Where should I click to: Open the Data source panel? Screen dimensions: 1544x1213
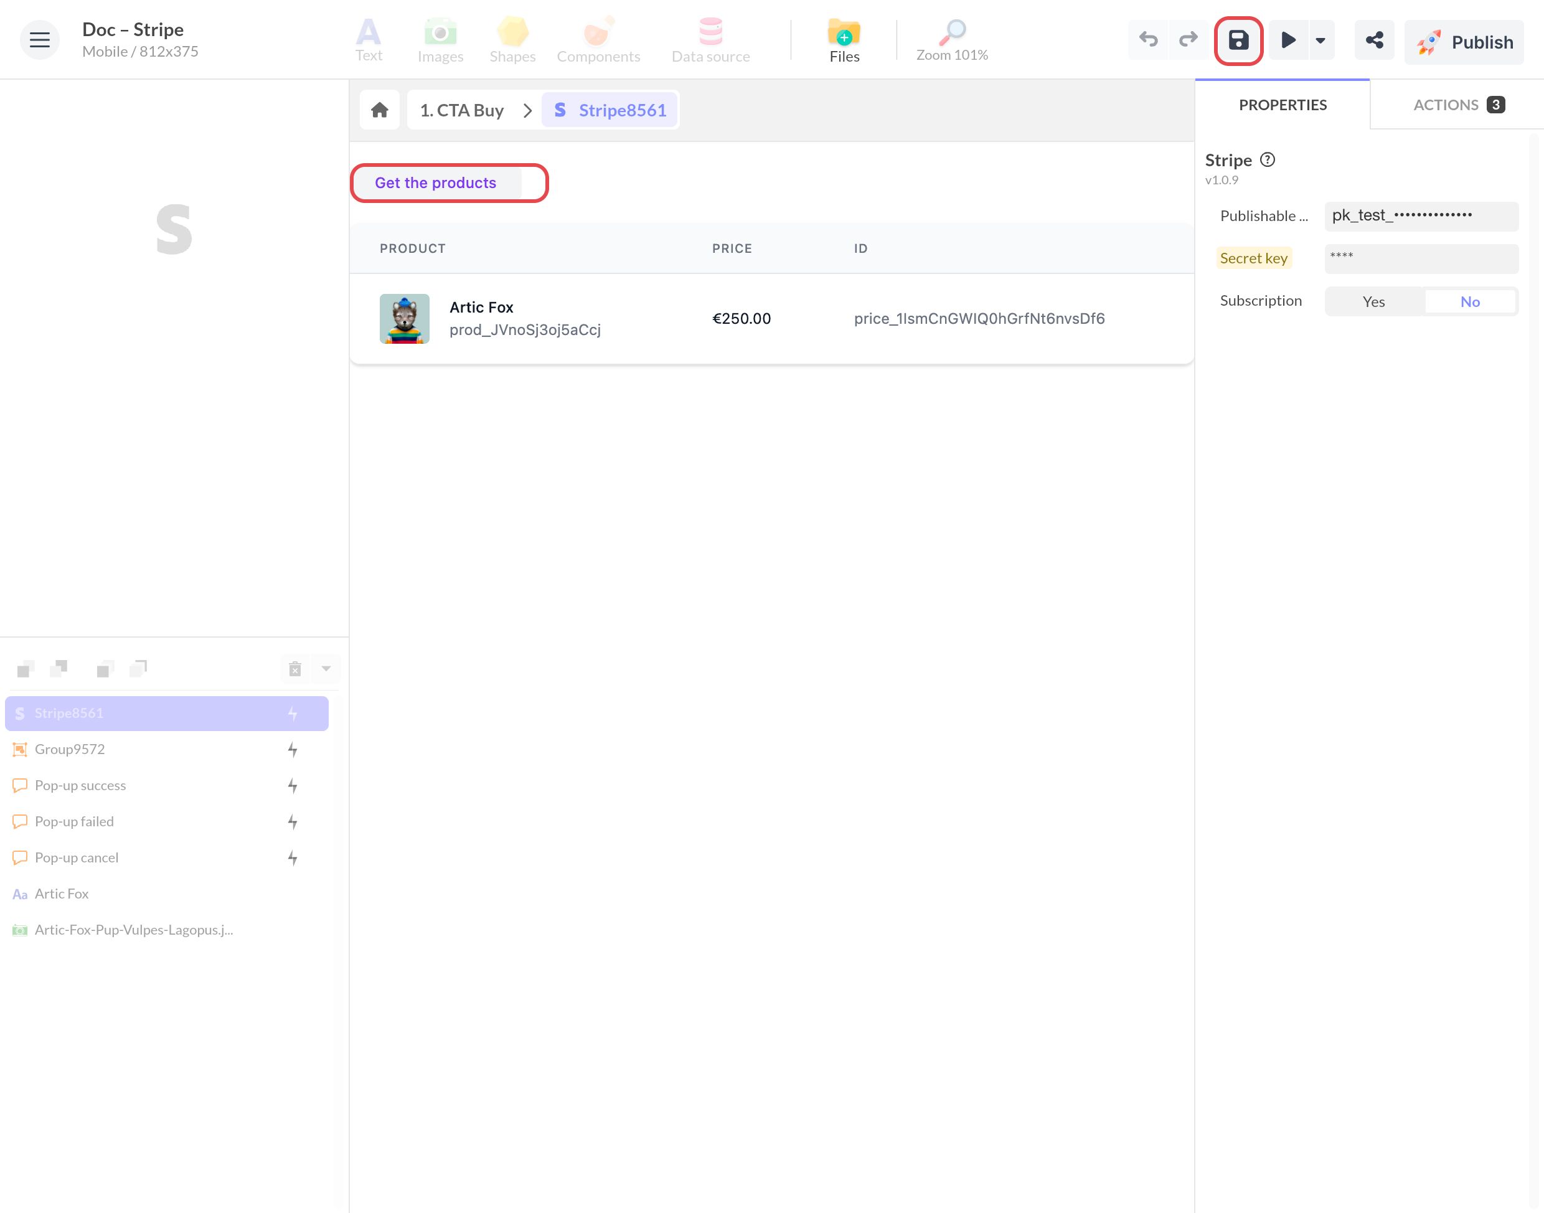710,40
